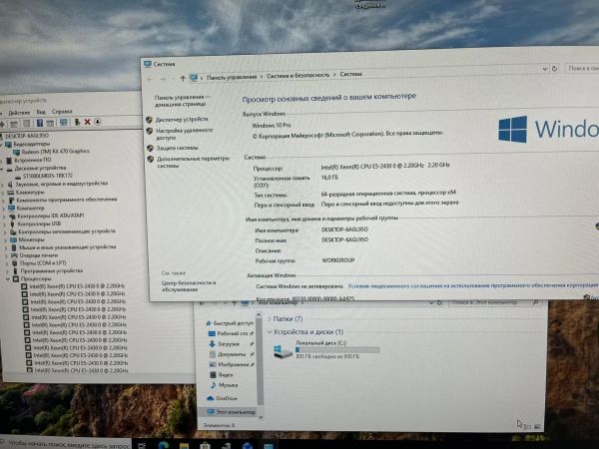Click the green update driver icon in the Device Manager toolbar
Viewport: 599px width, 449px height.
pyautogui.click(x=77, y=122)
